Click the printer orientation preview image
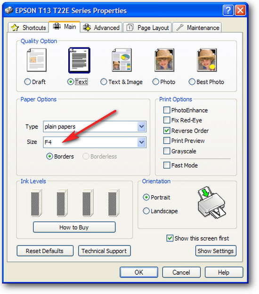The image size is (259, 294). click(x=212, y=202)
